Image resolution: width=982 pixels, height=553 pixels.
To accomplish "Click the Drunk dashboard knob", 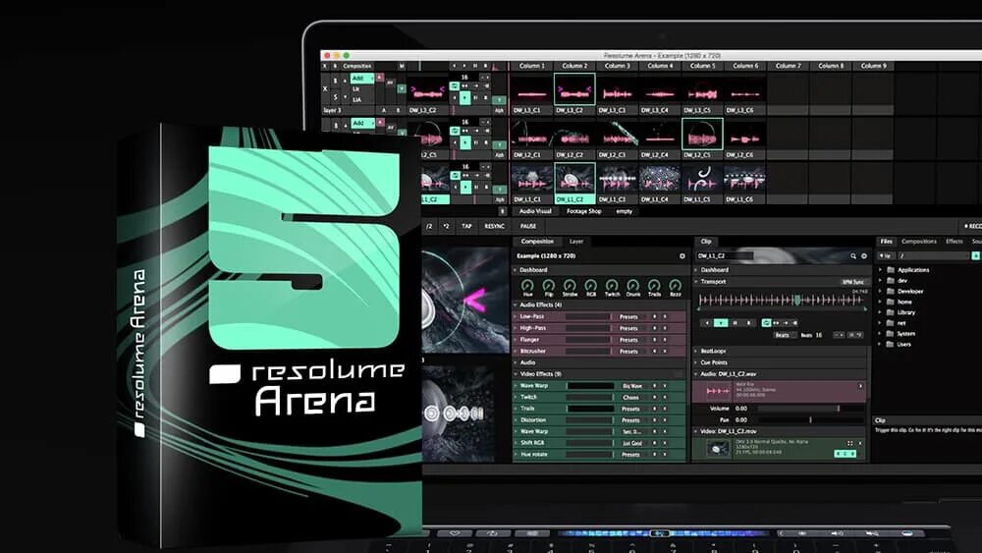I will [x=633, y=285].
